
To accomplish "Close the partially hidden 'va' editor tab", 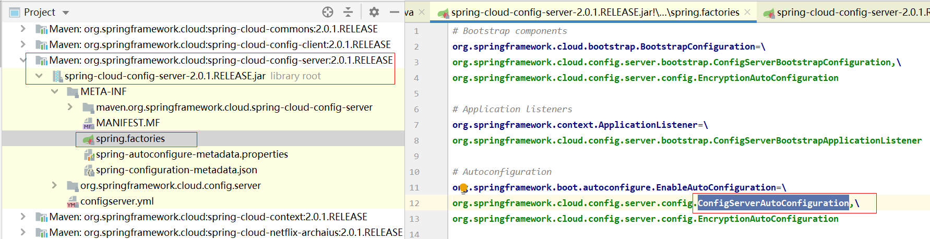I will [x=422, y=12].
